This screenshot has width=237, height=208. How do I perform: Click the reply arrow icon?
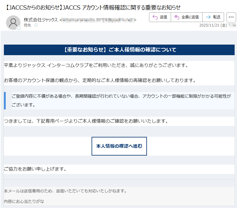(x=155, y=17)
